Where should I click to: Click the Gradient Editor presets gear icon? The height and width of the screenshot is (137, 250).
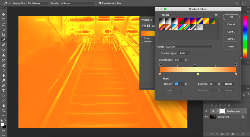click(216, 15)
